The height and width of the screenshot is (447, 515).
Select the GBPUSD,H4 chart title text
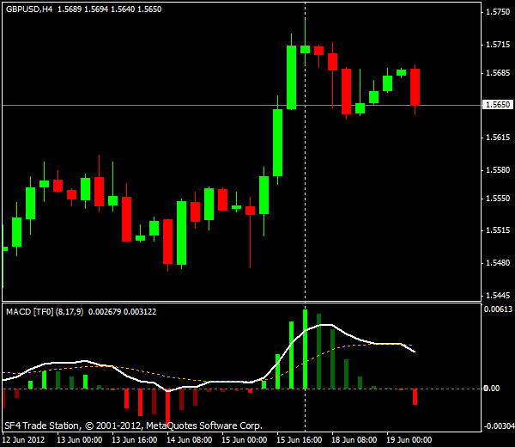pos(29,9)
